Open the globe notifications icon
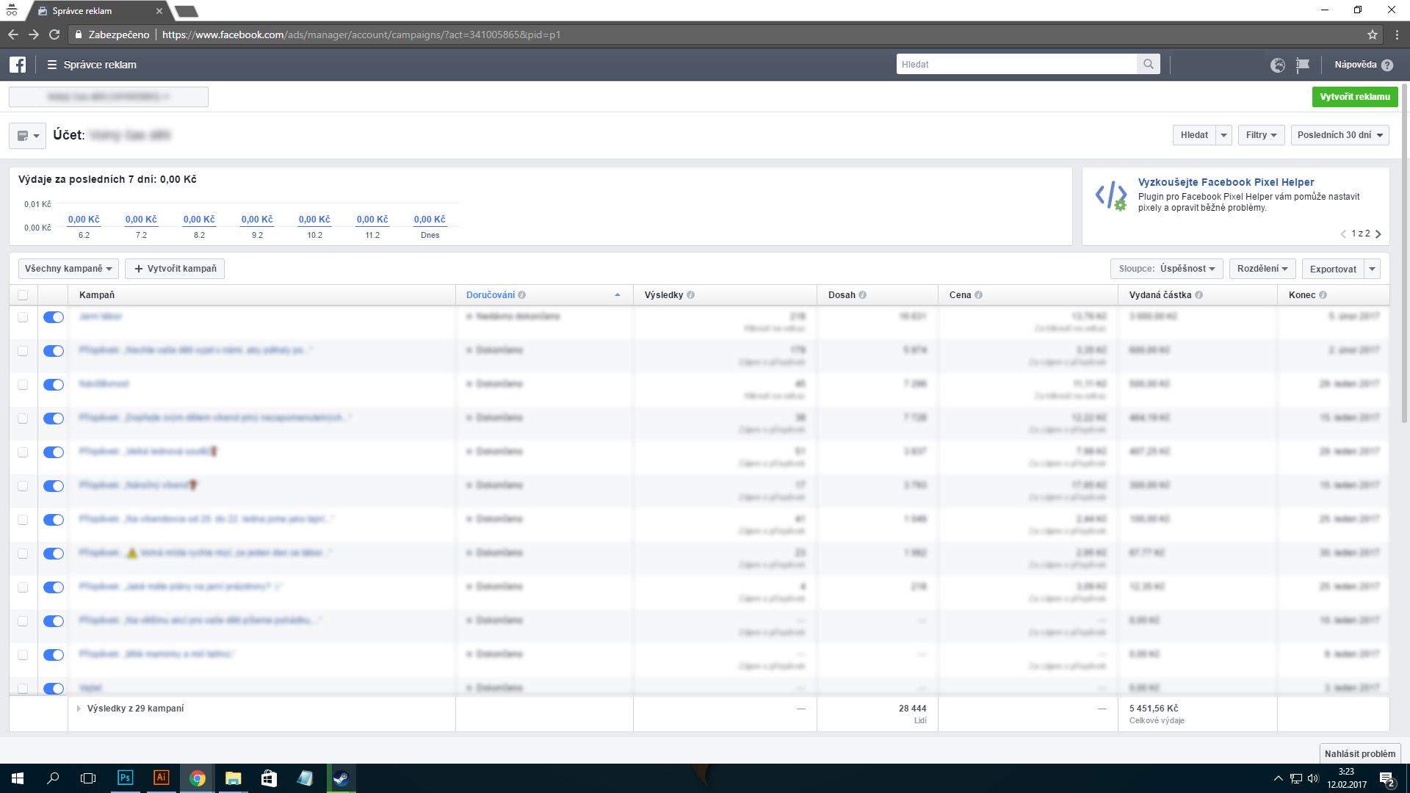Viewport: 1410px width, 793px height. (x=1278, y=65)
